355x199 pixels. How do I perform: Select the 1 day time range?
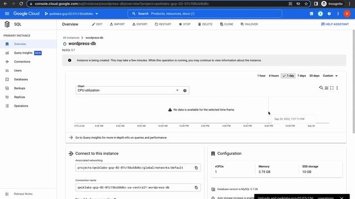[288, 76]
